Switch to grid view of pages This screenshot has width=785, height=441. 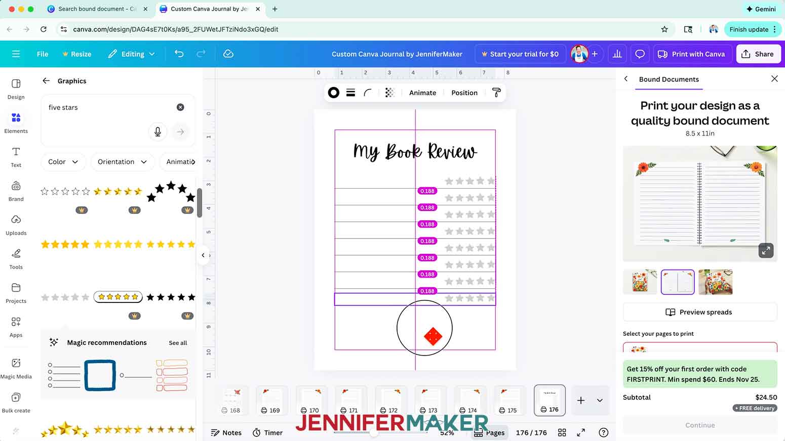(562, 432)
